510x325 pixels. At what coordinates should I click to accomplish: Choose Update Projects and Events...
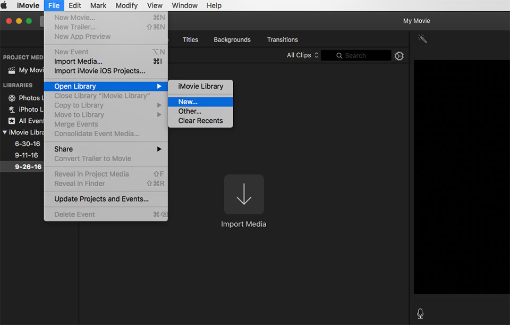[106, 199]
